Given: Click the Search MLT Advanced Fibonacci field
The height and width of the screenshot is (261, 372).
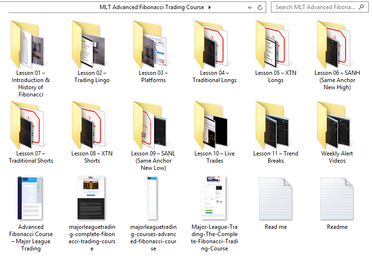Looking at the screenshot, I should (x=316, y=7).
